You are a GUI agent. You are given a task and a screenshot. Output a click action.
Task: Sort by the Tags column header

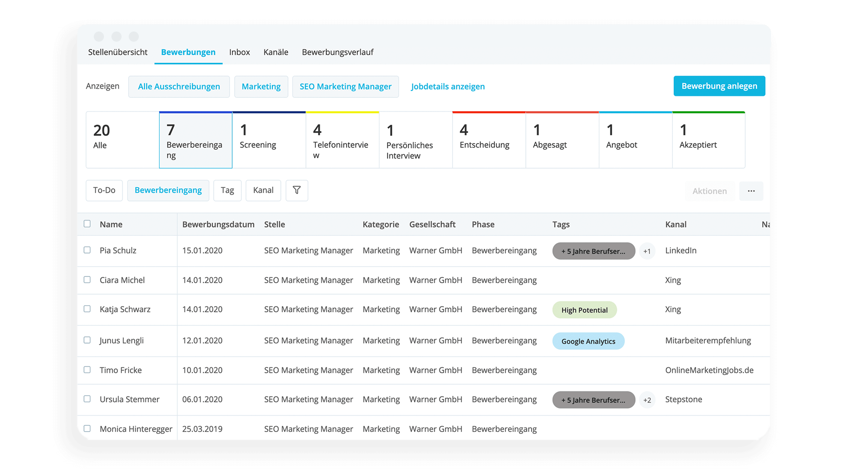tap(561, 224)
